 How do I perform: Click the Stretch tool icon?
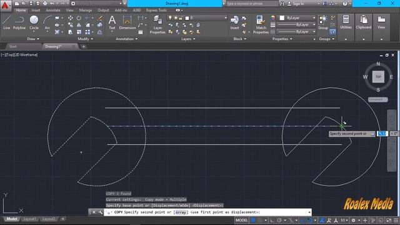click(70, 32)
